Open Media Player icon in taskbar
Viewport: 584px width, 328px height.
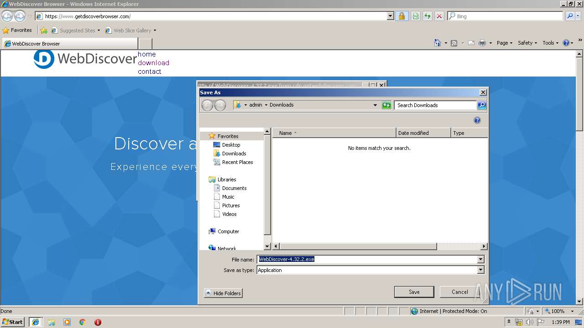pyautogui.click(x=67, y=322)
